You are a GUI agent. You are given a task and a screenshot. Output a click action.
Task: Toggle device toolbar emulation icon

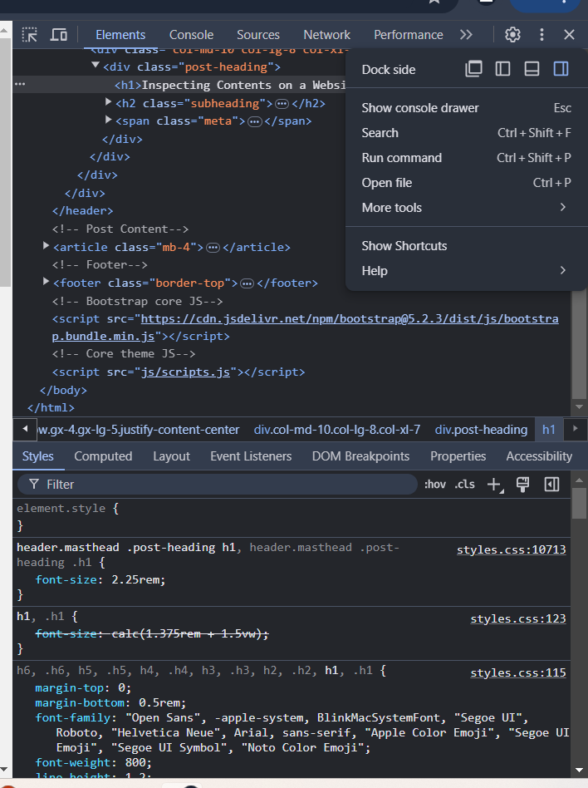pos(58,35)
